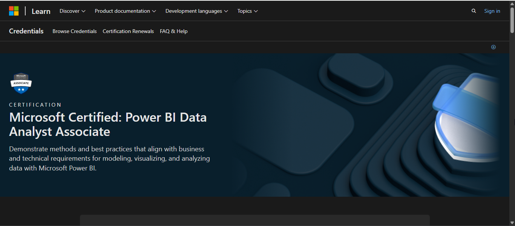This screenshot has height=226, width=515.
Task: Open search with the magnifier icon
Action: tap(474, 11)
